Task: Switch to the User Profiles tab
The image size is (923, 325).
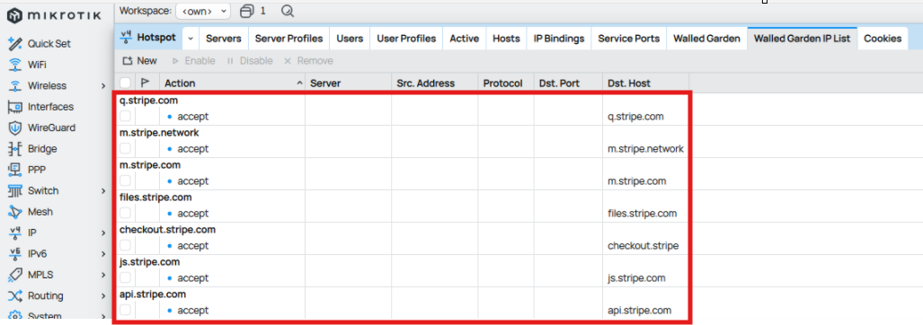Action: pyautogui.click(x=406, y=39)
